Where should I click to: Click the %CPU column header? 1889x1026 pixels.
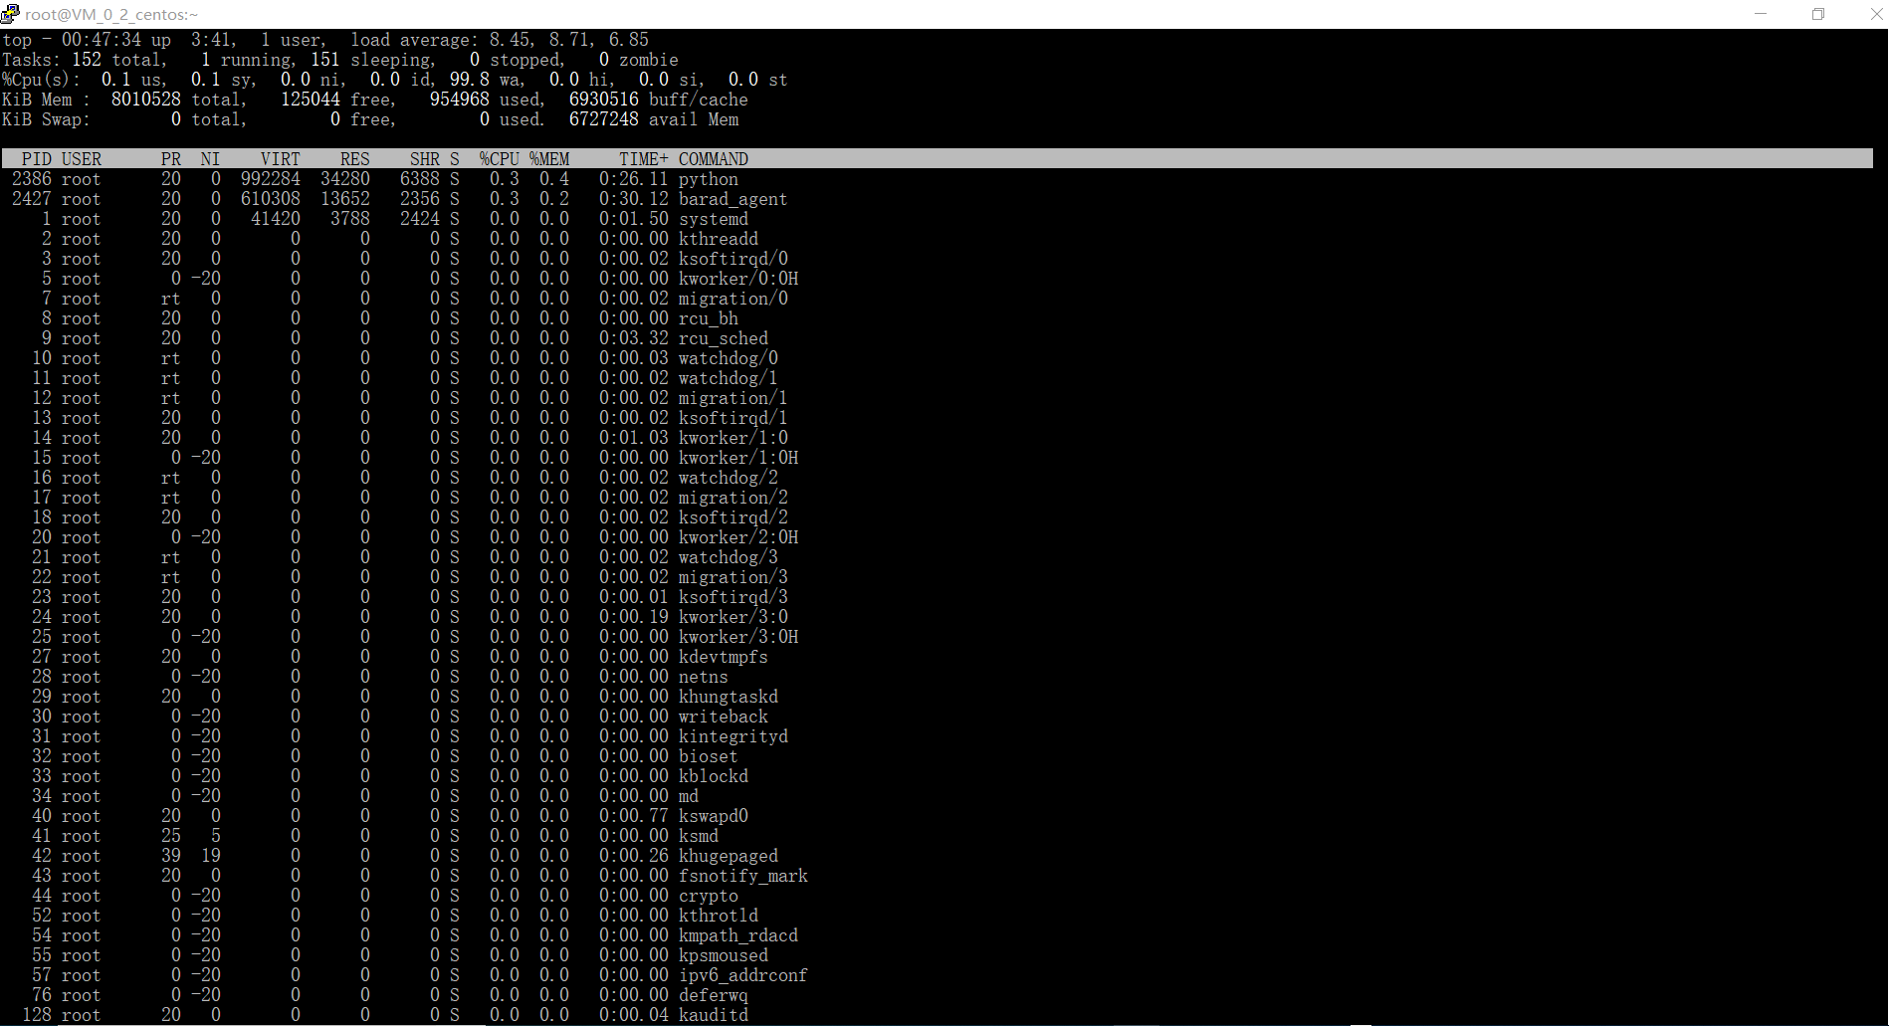point(500,159)
